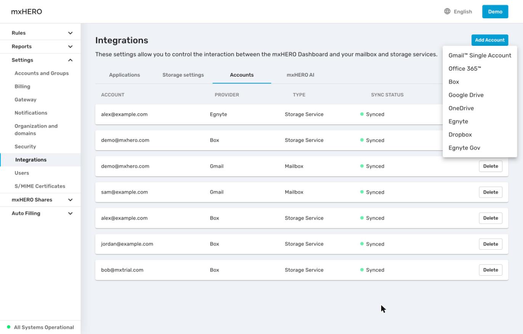Click the jordan@example.com account cell

click(x=127, y=244)
